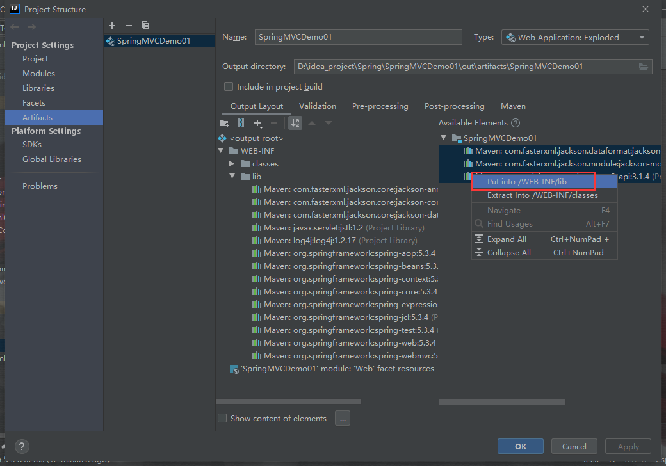Click the Create Archive icon in Output Layout
Viewport: 666px width, 466px height.
tap(241, 123)
